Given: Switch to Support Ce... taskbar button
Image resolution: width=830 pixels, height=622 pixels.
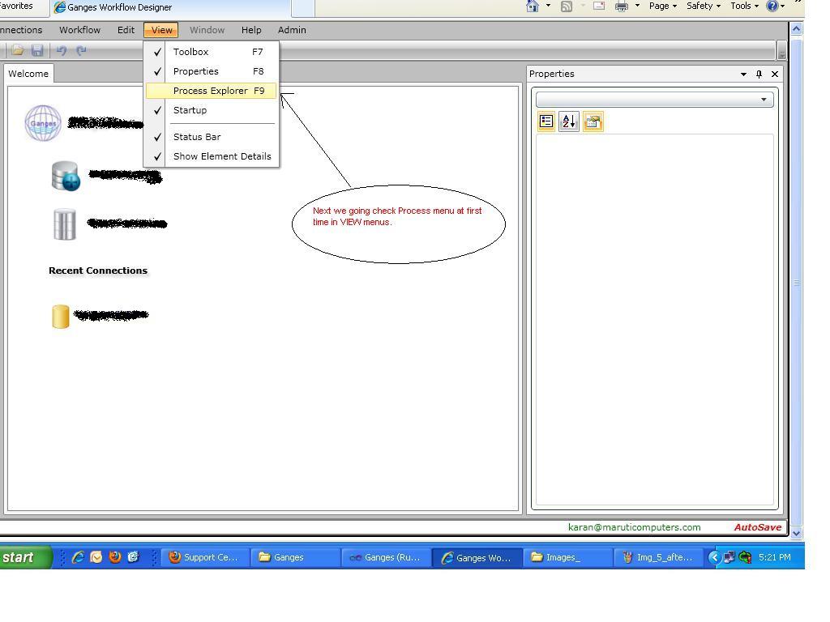Looking at the screenshot, I should (x=205, y=557).
